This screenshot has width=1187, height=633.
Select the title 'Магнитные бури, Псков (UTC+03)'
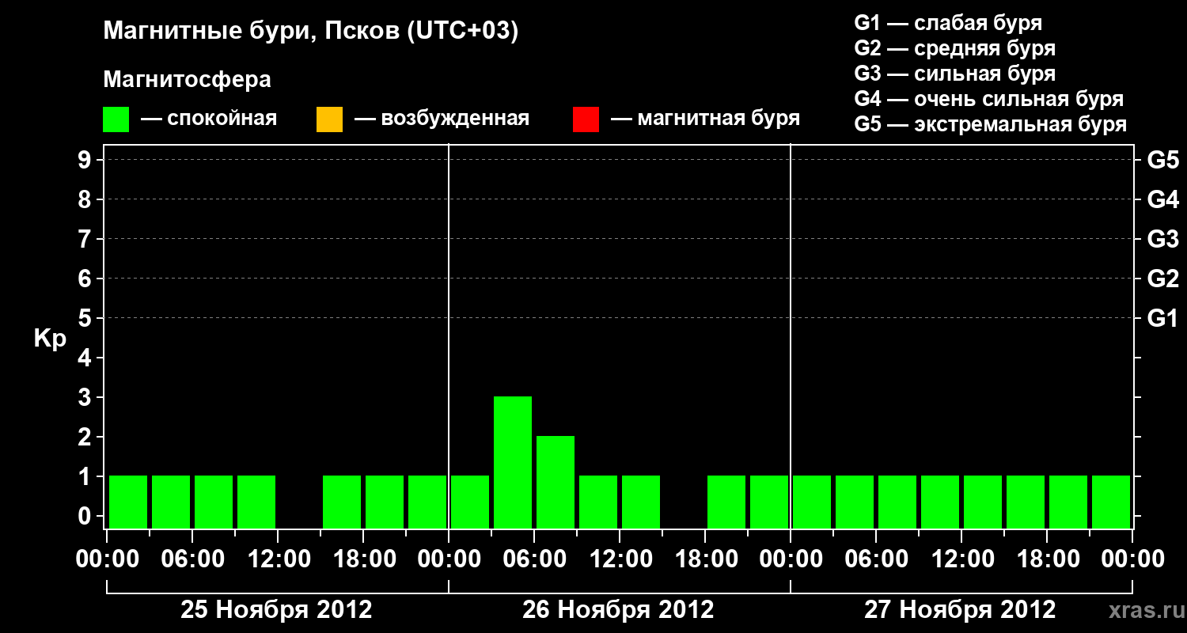pyautogui.click(x=310, y=32)
